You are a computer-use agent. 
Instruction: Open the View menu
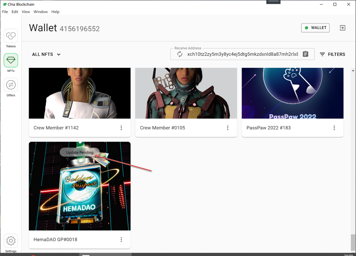click(x=26, y=12)
